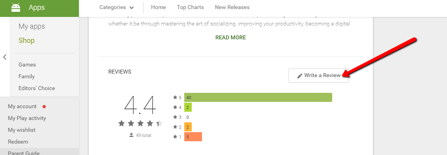Select the orange 1-star rating bar

193,137
